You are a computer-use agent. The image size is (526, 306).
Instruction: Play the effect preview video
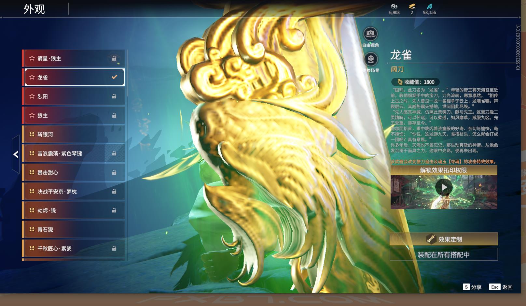[444, 187]
